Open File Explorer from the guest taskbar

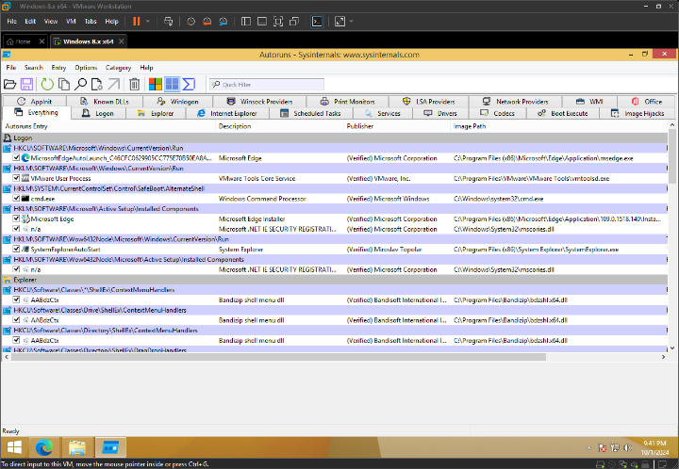[77, 447]
